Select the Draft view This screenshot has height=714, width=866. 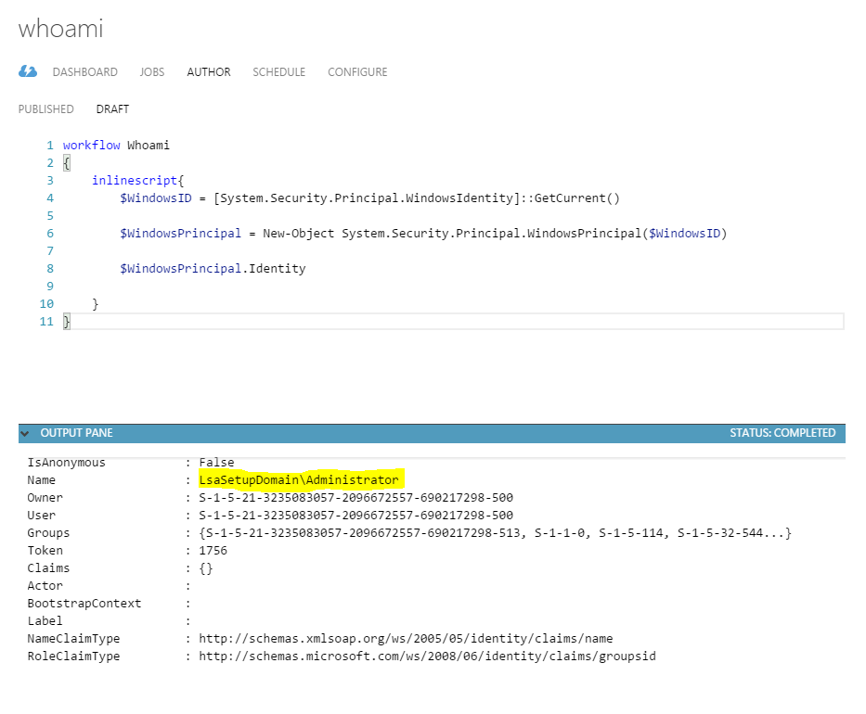[112, 109]
